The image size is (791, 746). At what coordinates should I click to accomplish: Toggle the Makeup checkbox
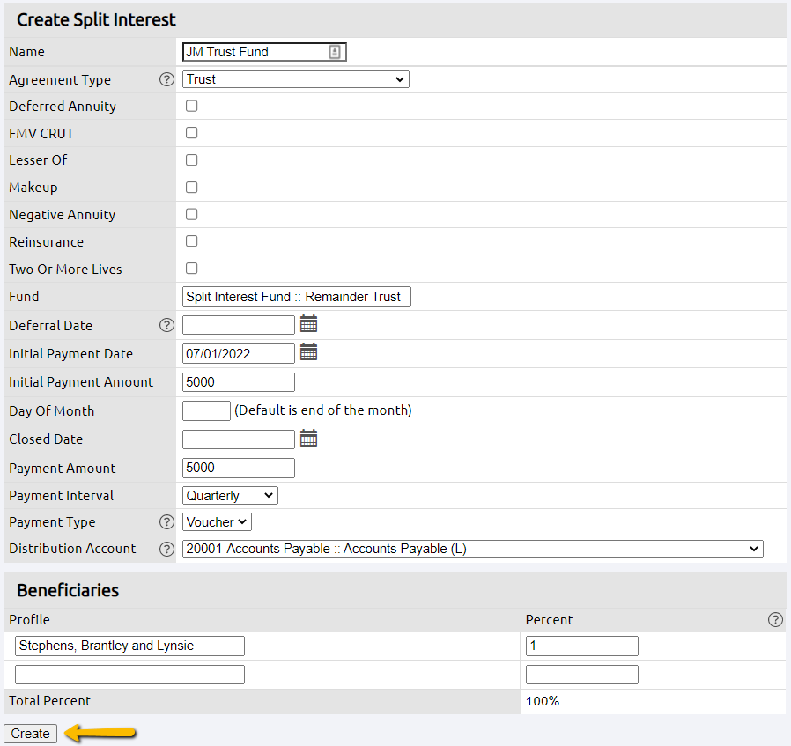pyautogui.click(x=192, y=187)
